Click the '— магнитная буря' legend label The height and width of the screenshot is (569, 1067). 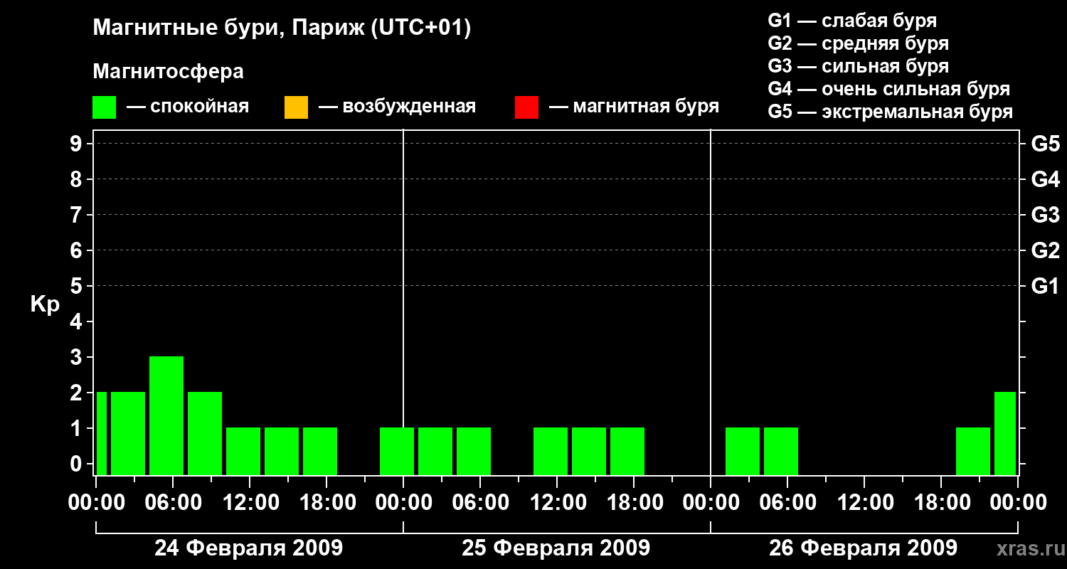[634, 107]
